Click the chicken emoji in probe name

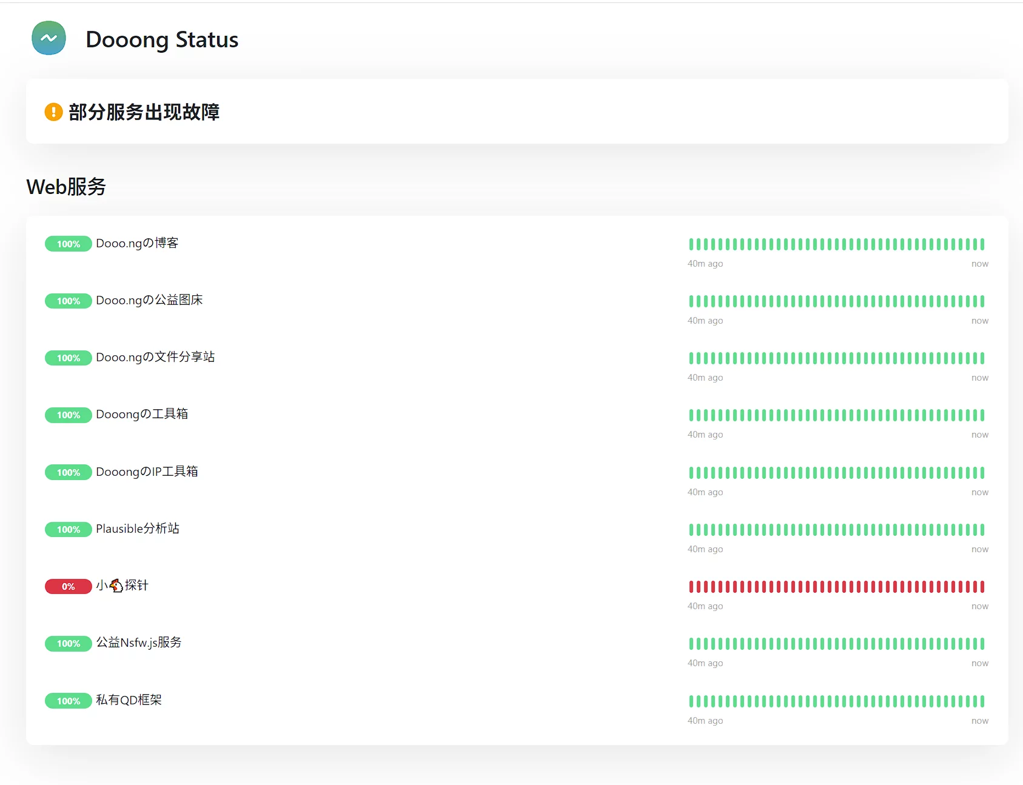coord(116,586)
